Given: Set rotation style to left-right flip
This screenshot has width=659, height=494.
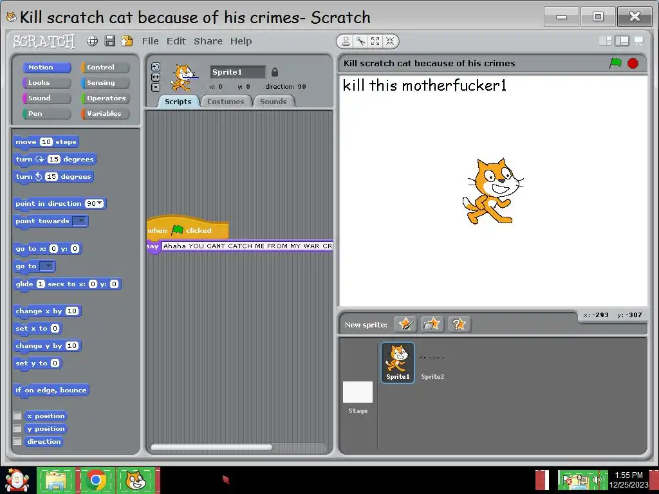Looking at the screenshot, I should point(156,77).
